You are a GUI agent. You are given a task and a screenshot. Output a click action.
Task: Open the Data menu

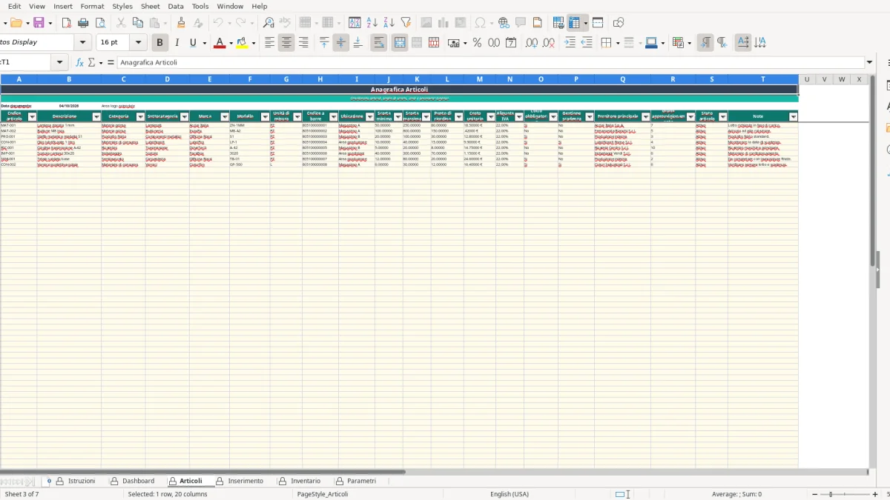coord(176,6)
